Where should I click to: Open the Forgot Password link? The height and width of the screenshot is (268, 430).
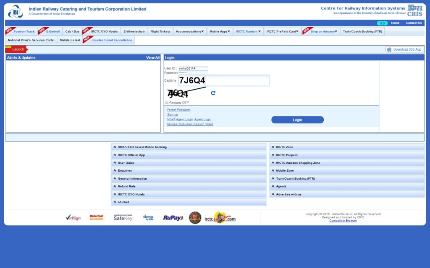click(178, 110)
